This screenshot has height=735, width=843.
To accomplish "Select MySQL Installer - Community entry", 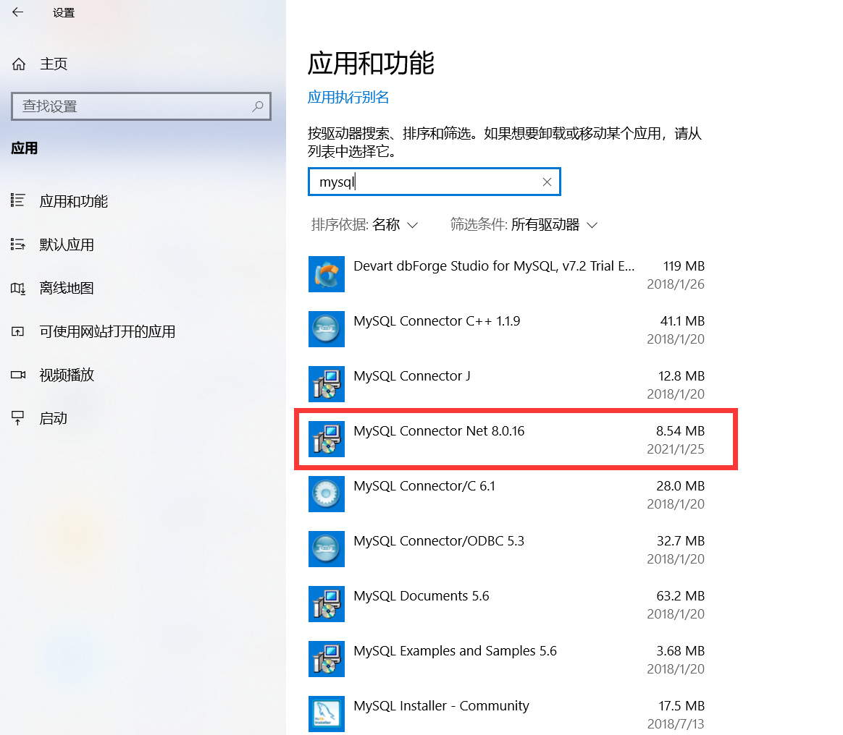I will coord(506,714).
